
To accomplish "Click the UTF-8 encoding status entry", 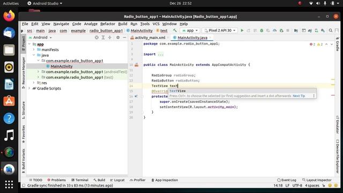I will (297, 185).
